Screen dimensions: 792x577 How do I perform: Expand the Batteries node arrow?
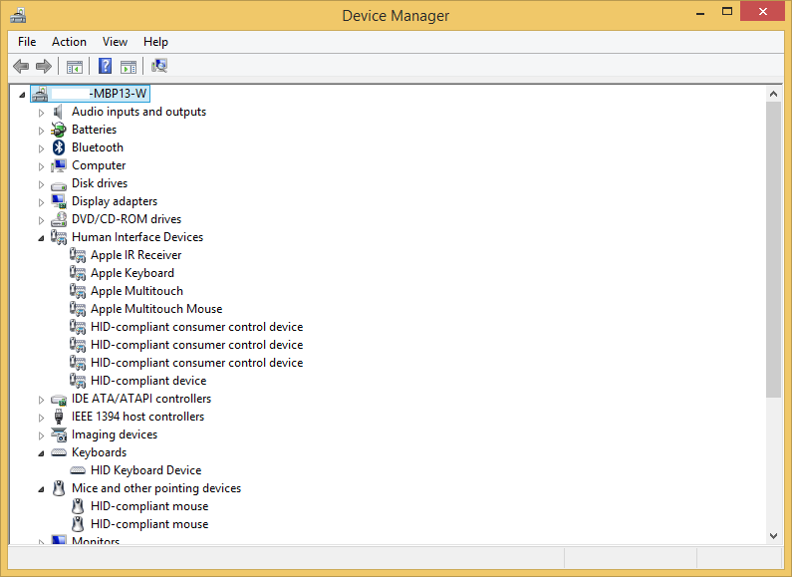point(41,131)
